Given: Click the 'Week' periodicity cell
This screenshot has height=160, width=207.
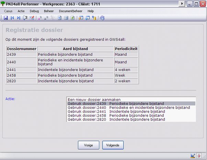Looking at the screenshot, I should click(126, 75).
